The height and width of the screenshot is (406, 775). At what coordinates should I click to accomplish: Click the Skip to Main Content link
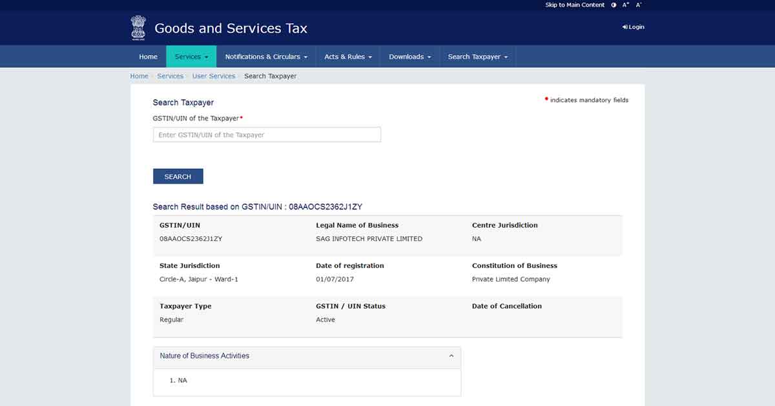(575, 5)
